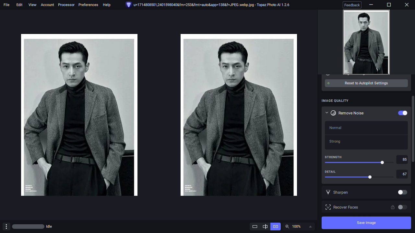Click the navigation preview thumbnail
The width and height of the screenshot is (415, 233).
click(366, 42)
